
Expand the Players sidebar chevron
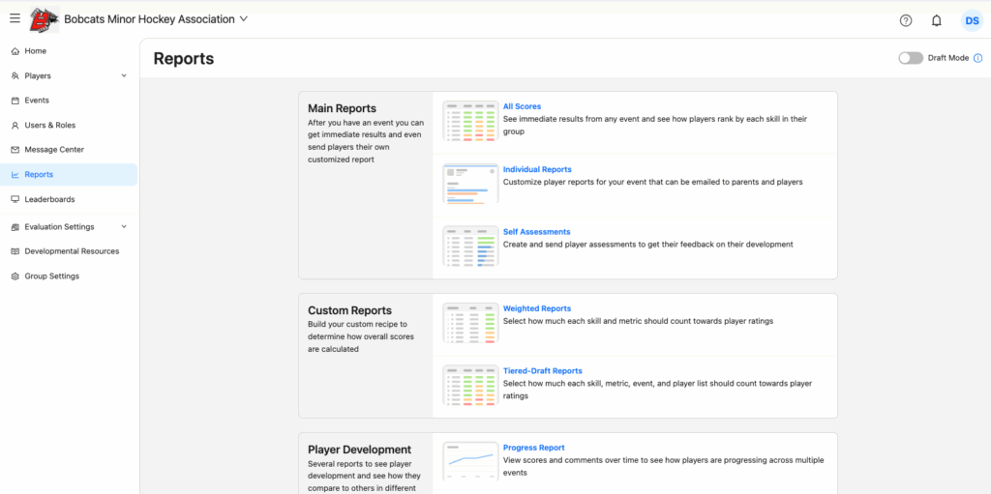click(124, 75)
